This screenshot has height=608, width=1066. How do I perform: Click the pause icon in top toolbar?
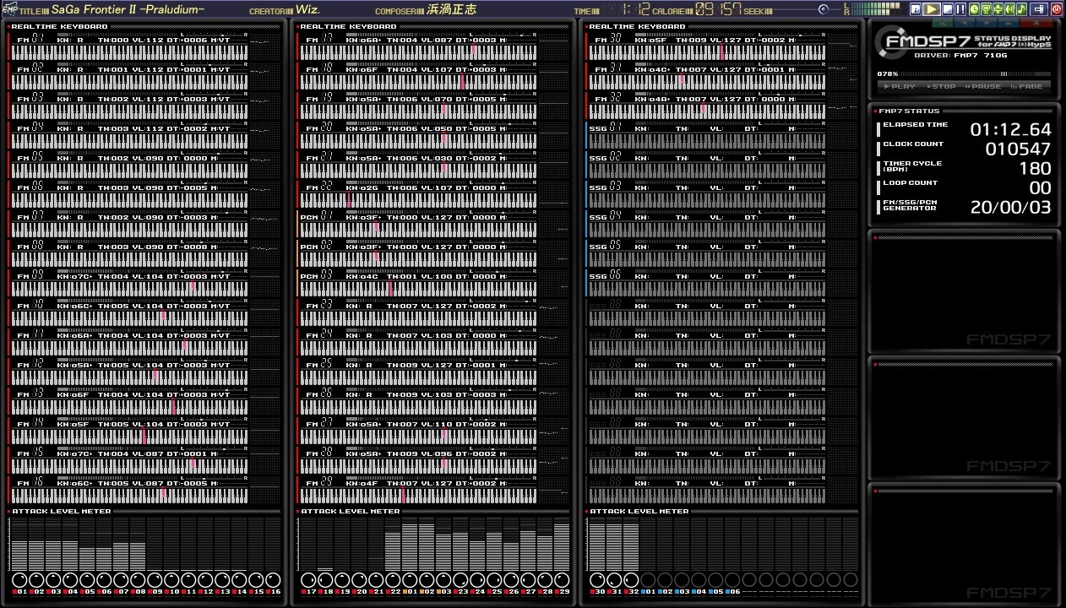tap(960, 9)
